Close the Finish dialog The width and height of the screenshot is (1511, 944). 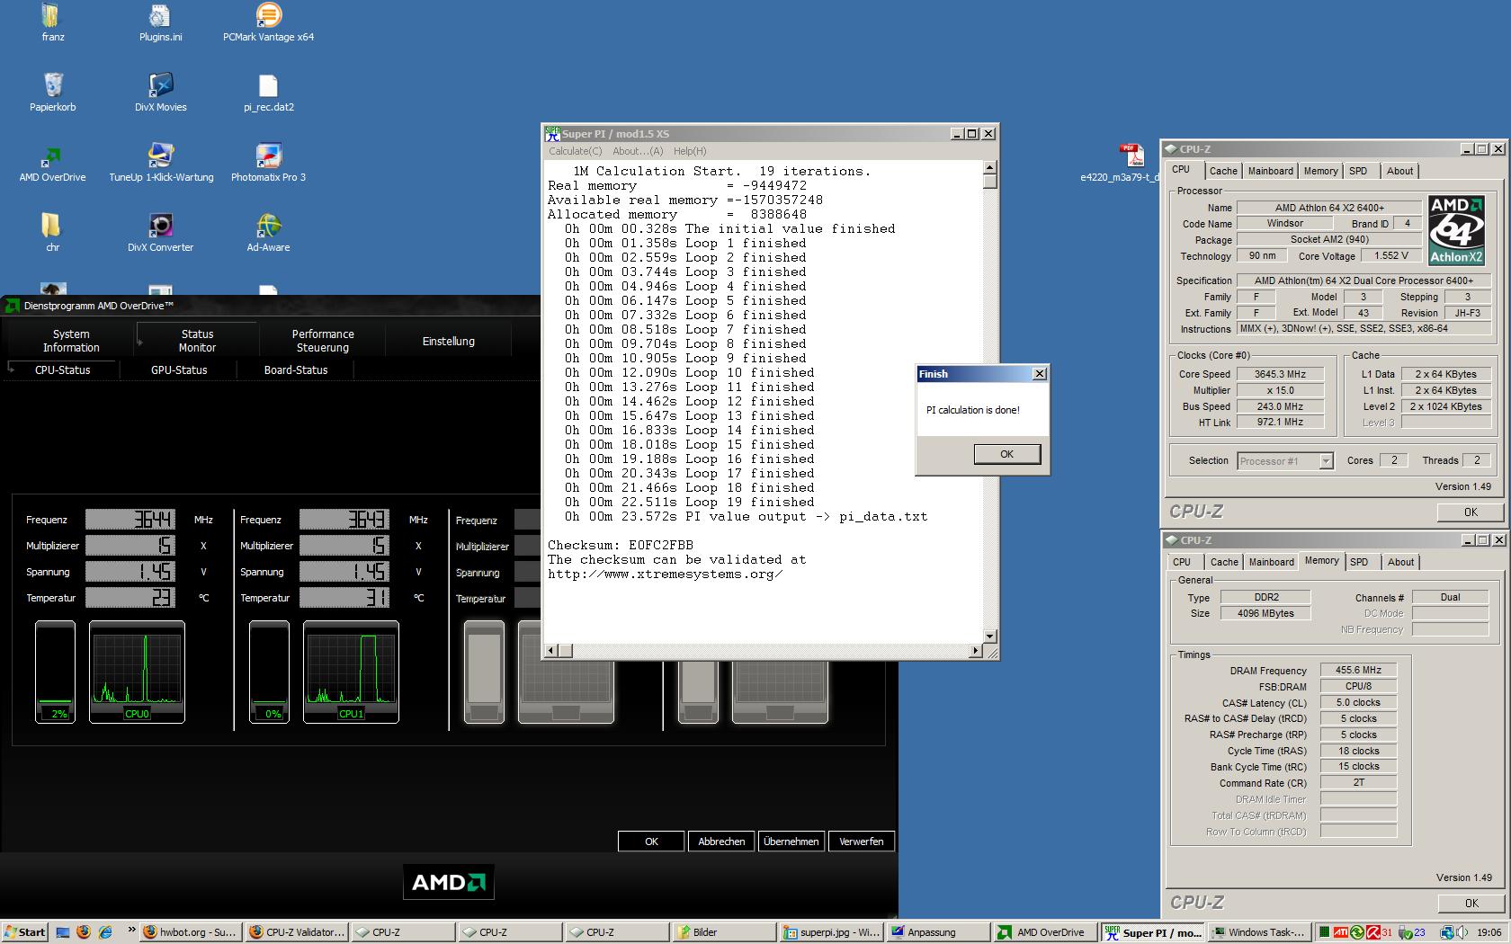(1040, 374)
